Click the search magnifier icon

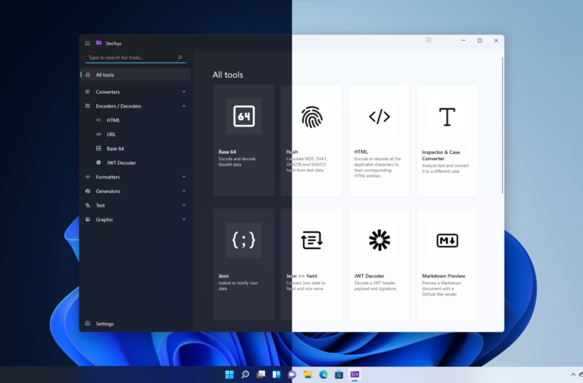click(x=180, y=57)
